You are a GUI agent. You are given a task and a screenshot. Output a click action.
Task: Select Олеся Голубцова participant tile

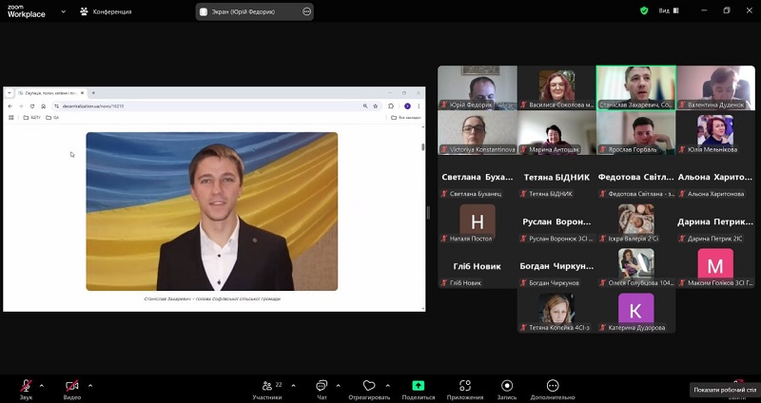pyautogui.click(x=636, y=266)
